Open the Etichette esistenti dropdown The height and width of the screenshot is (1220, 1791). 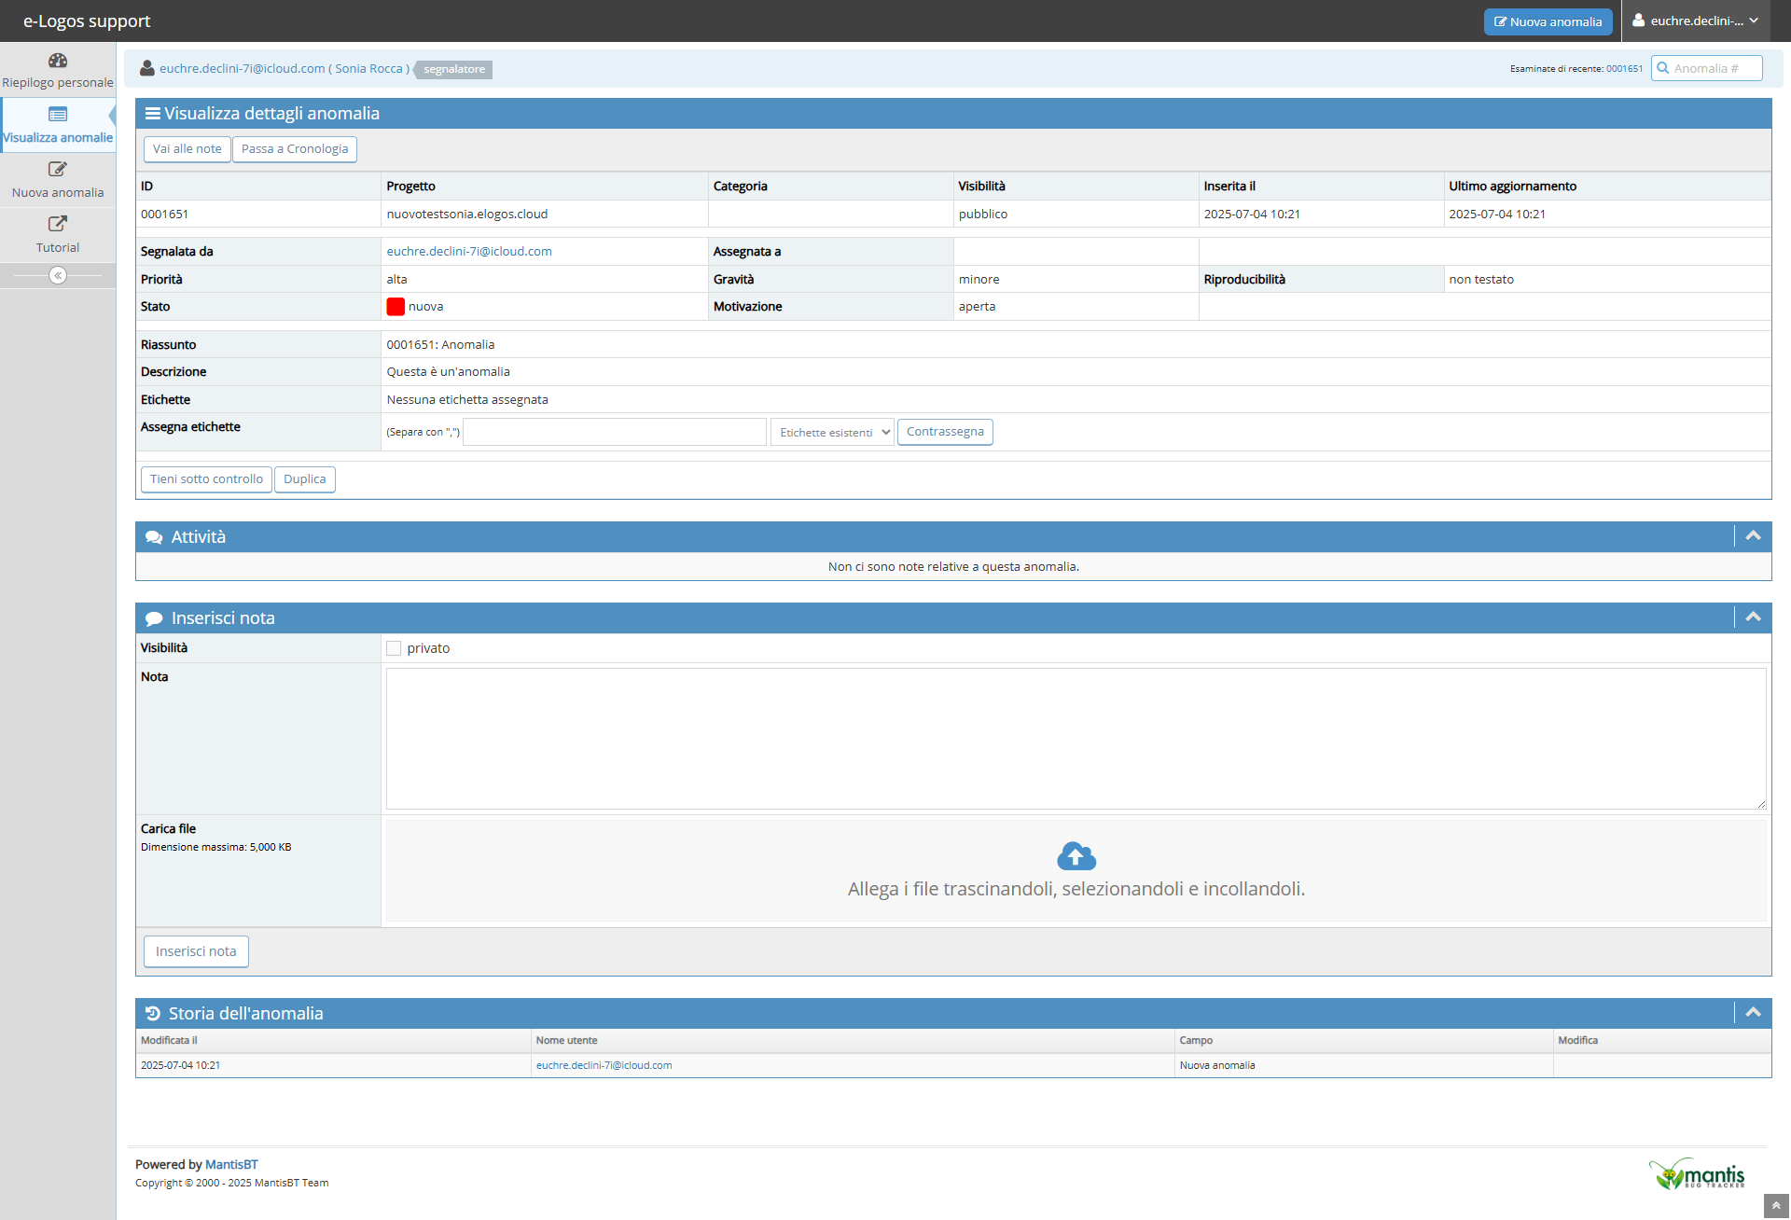coord(832,432)
